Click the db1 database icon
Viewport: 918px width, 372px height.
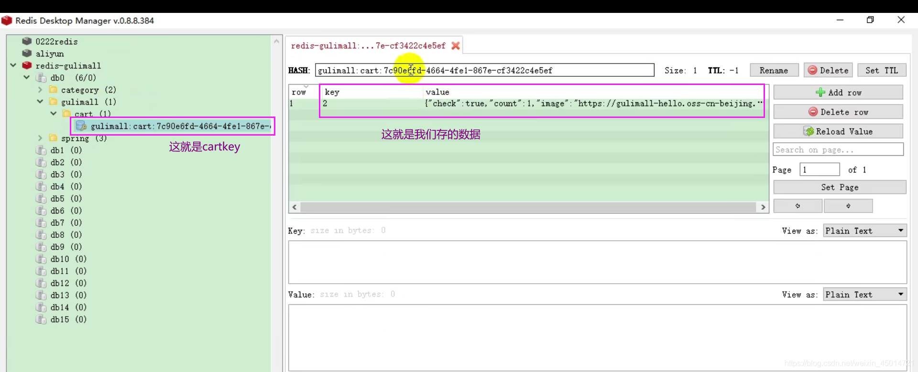[x=41, y=150]
